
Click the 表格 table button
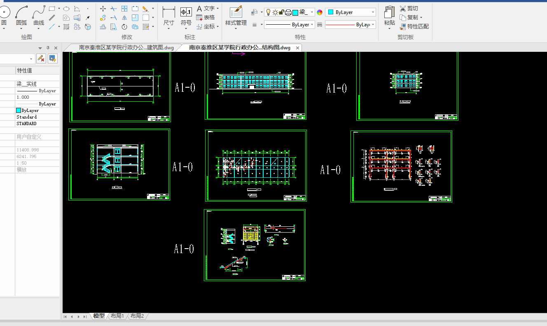tap(206, 18)
